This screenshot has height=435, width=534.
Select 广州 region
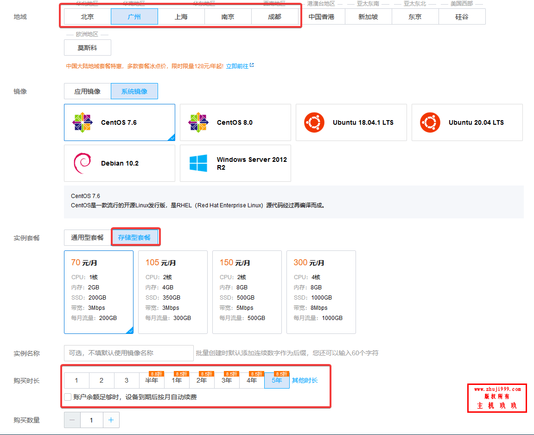click(134, 17)
